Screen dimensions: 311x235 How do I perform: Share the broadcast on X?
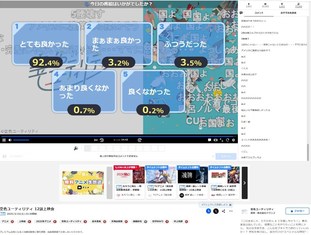[x=216, y=211]
